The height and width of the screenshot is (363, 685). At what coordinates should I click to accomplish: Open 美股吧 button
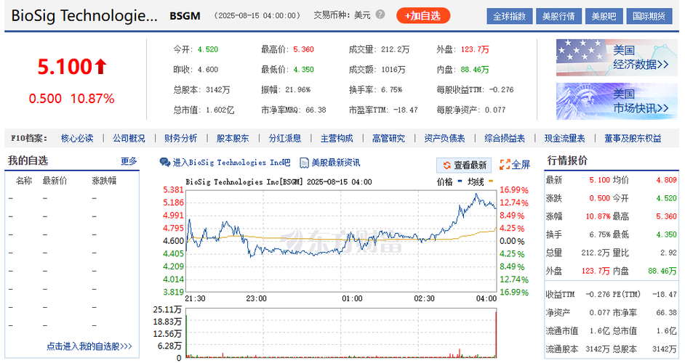(604, 17)
